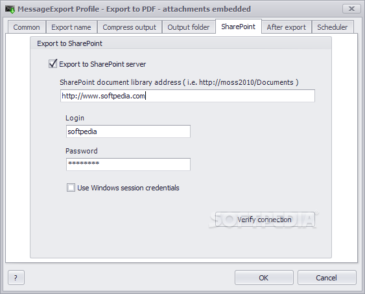365x294 pixels.
Task: Open the Scheduler tab
Action: click(x=333, y=27)
